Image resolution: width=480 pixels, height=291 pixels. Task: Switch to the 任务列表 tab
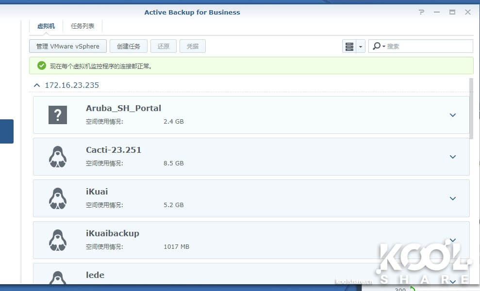click(83, 26)
